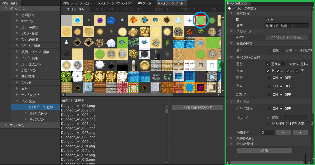Select the stacked gold coins tile
Viewport: 315px width, 165px height.
pyautogui.click(x=145, y=31)
